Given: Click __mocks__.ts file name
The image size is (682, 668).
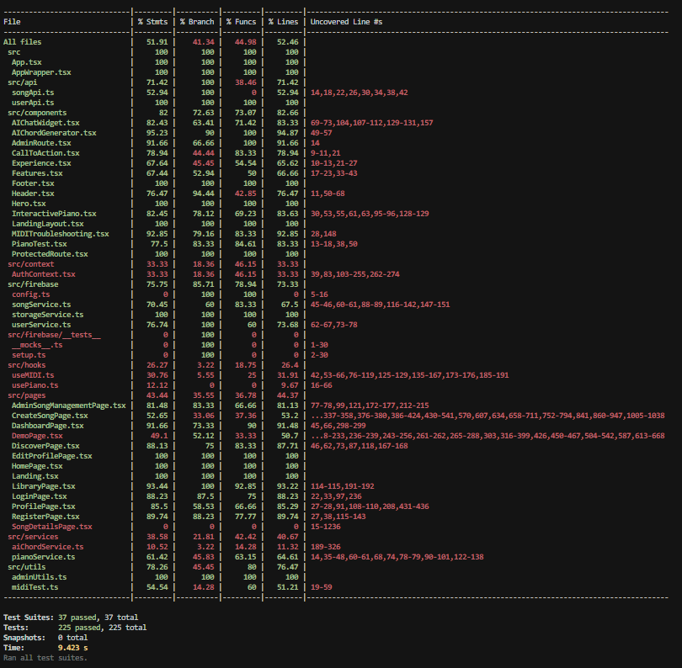Looking at the screenshot, I should (37, 345).
